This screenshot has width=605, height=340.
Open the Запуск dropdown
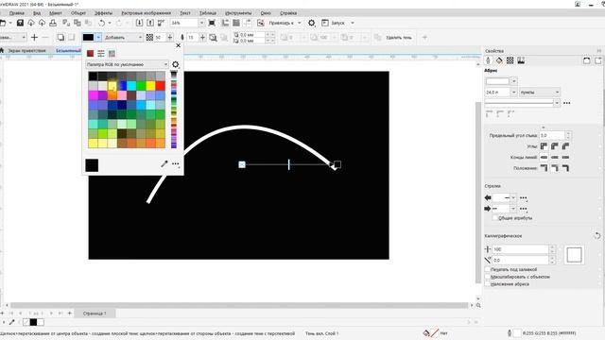(353, 23)
